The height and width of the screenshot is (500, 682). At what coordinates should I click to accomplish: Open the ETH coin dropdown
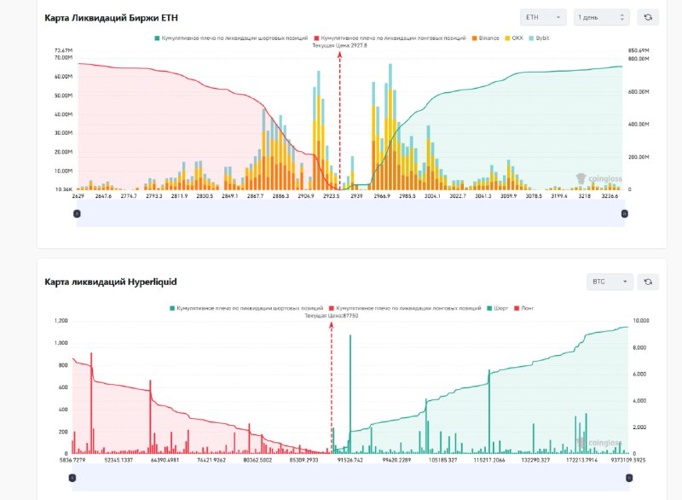543,17
